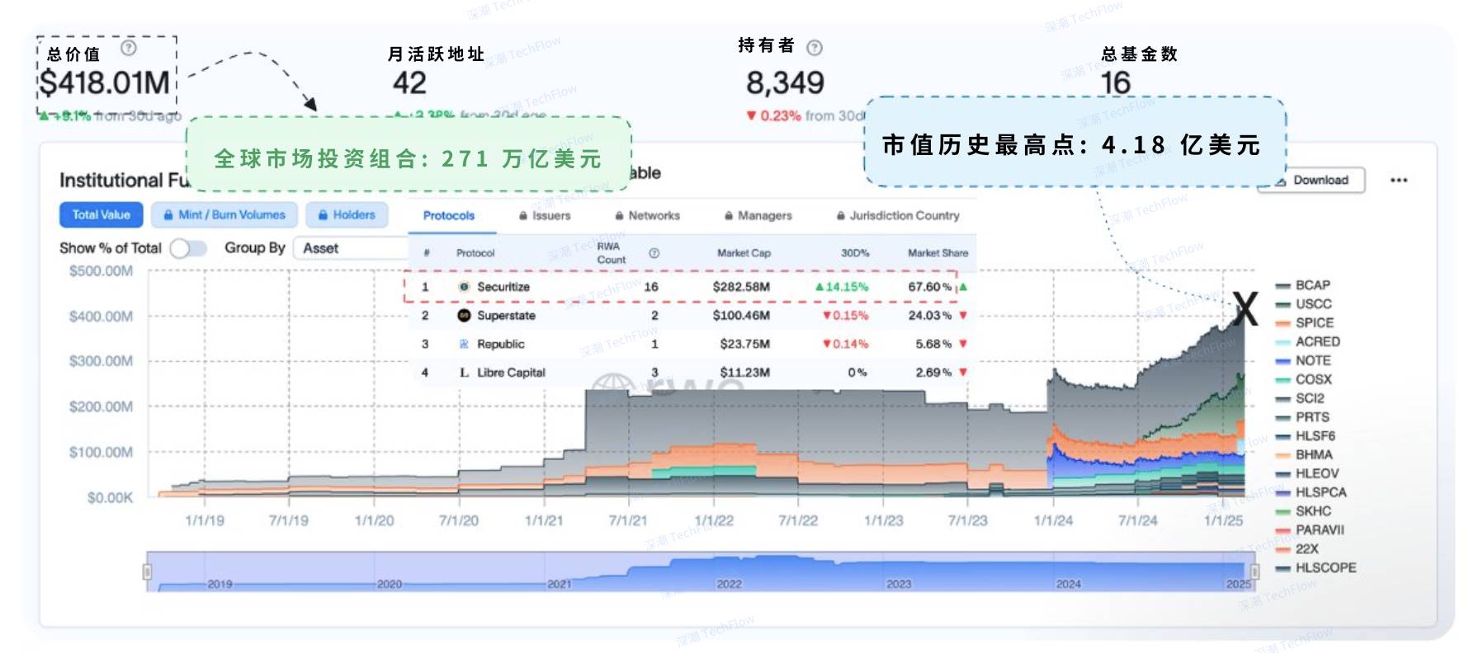The image size is (1474, 653).
Task: Click the $300.00M y-axis label
Action: click(x=101, y=361)
